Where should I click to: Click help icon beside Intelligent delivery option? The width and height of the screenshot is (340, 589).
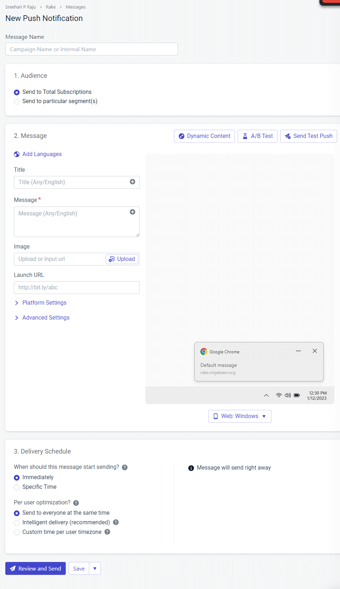pos(116,522)
